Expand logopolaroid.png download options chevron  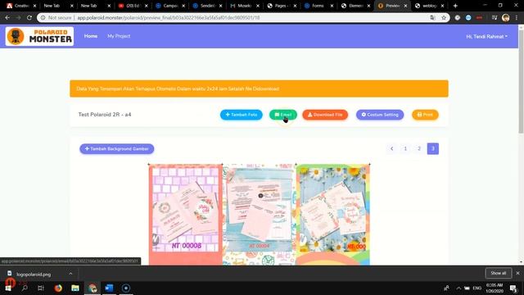[70, 274]
